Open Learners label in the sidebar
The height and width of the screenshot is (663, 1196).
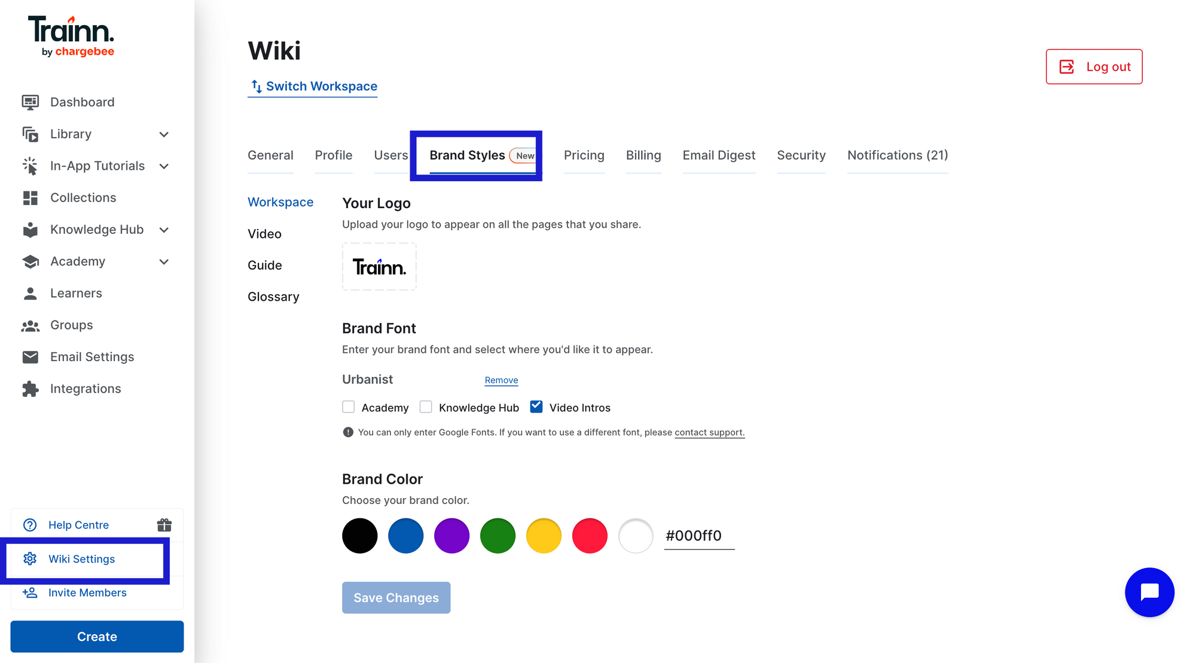(x=76, y=294)
